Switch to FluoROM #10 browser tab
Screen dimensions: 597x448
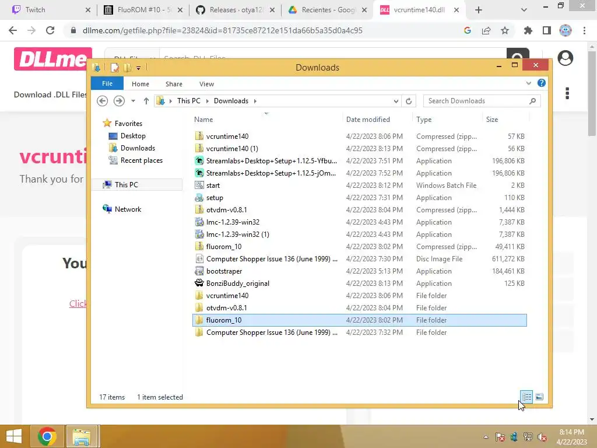(143, 10)
